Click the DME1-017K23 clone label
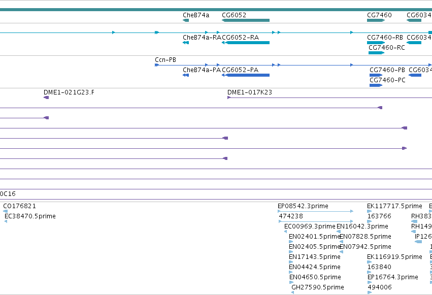This screenshot has height=295, width=432. point(250,92)
